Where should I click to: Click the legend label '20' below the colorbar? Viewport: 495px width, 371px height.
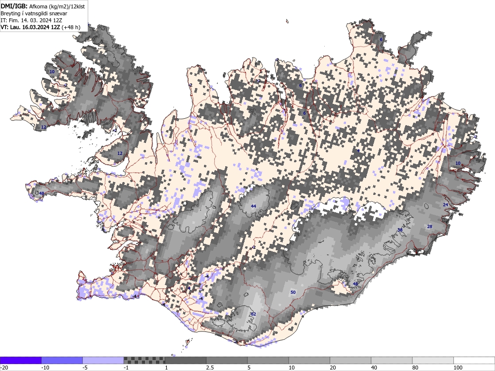333,368
